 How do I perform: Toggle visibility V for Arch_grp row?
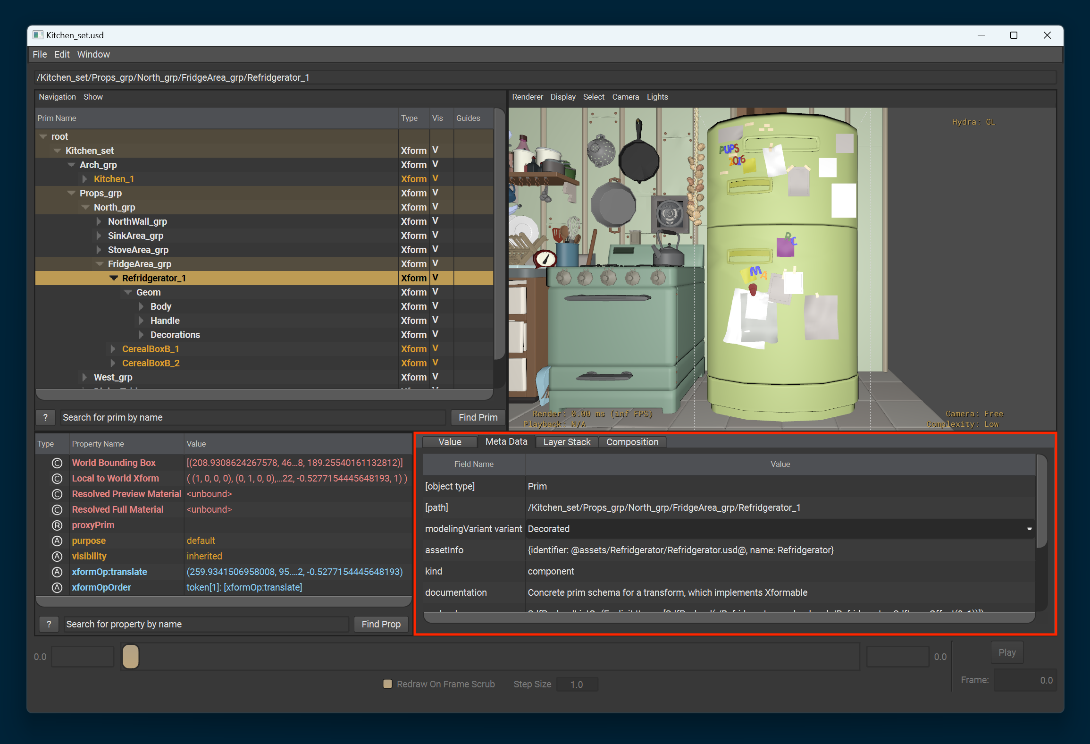(x=435, y=164)
